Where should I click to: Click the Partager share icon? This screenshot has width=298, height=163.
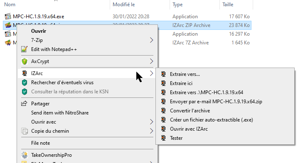click(x=24, y=103)
